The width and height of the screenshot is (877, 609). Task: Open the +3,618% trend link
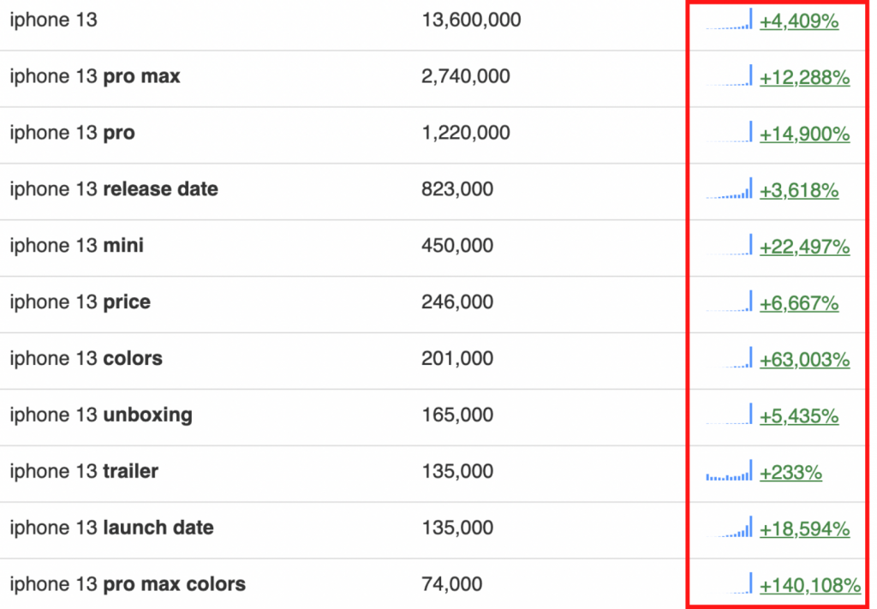[x=799, y=191]
